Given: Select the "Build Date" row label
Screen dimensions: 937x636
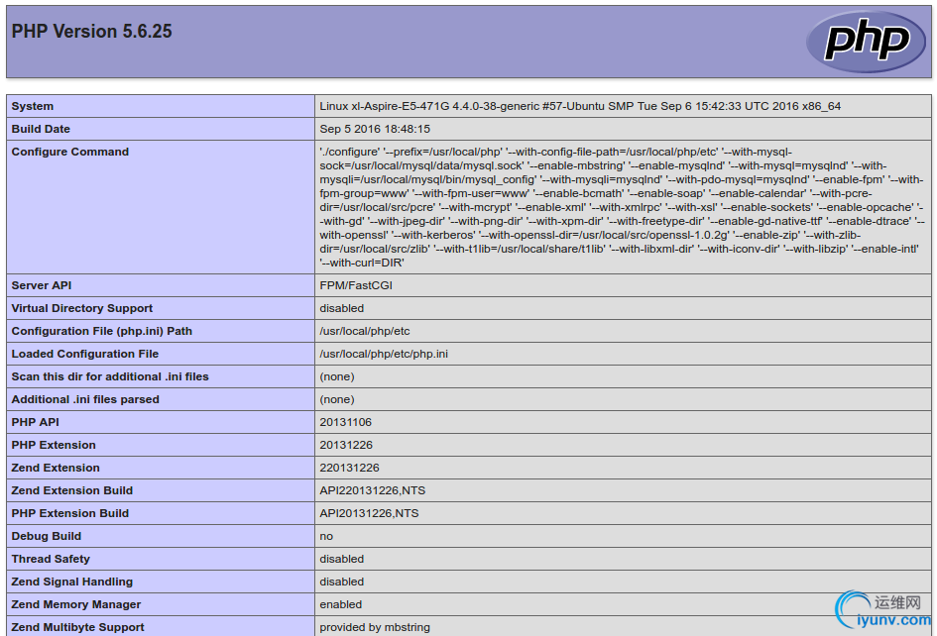Looking at the screenshot, I should [41, 129].
